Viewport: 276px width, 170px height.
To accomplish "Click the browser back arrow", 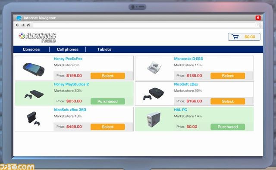I will (x=17, y=25).
